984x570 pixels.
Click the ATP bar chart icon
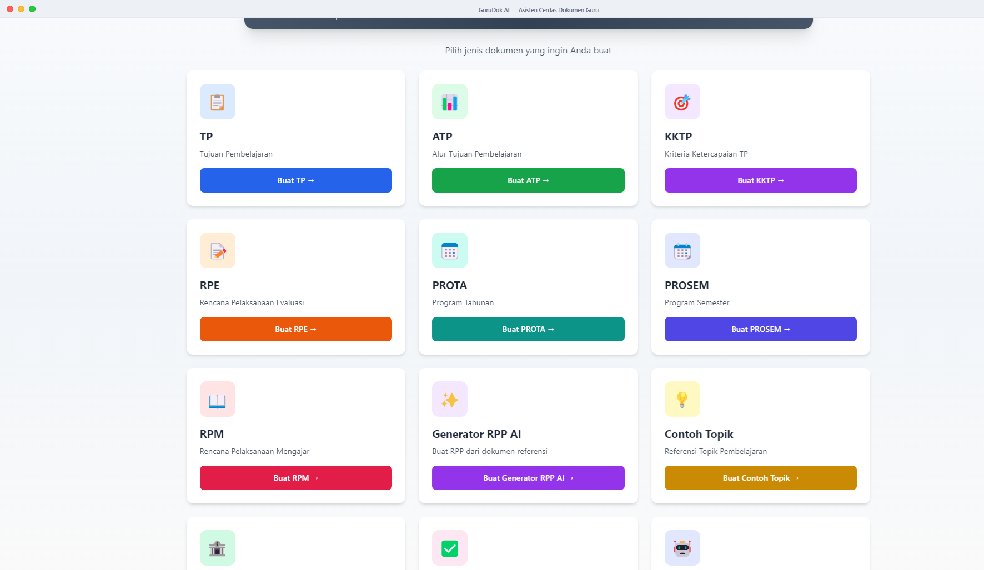[x=450, y=102]
